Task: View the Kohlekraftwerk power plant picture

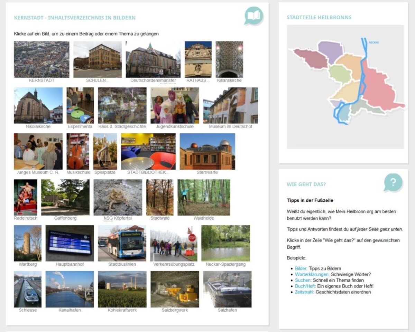Action: (x=122, y=289)
